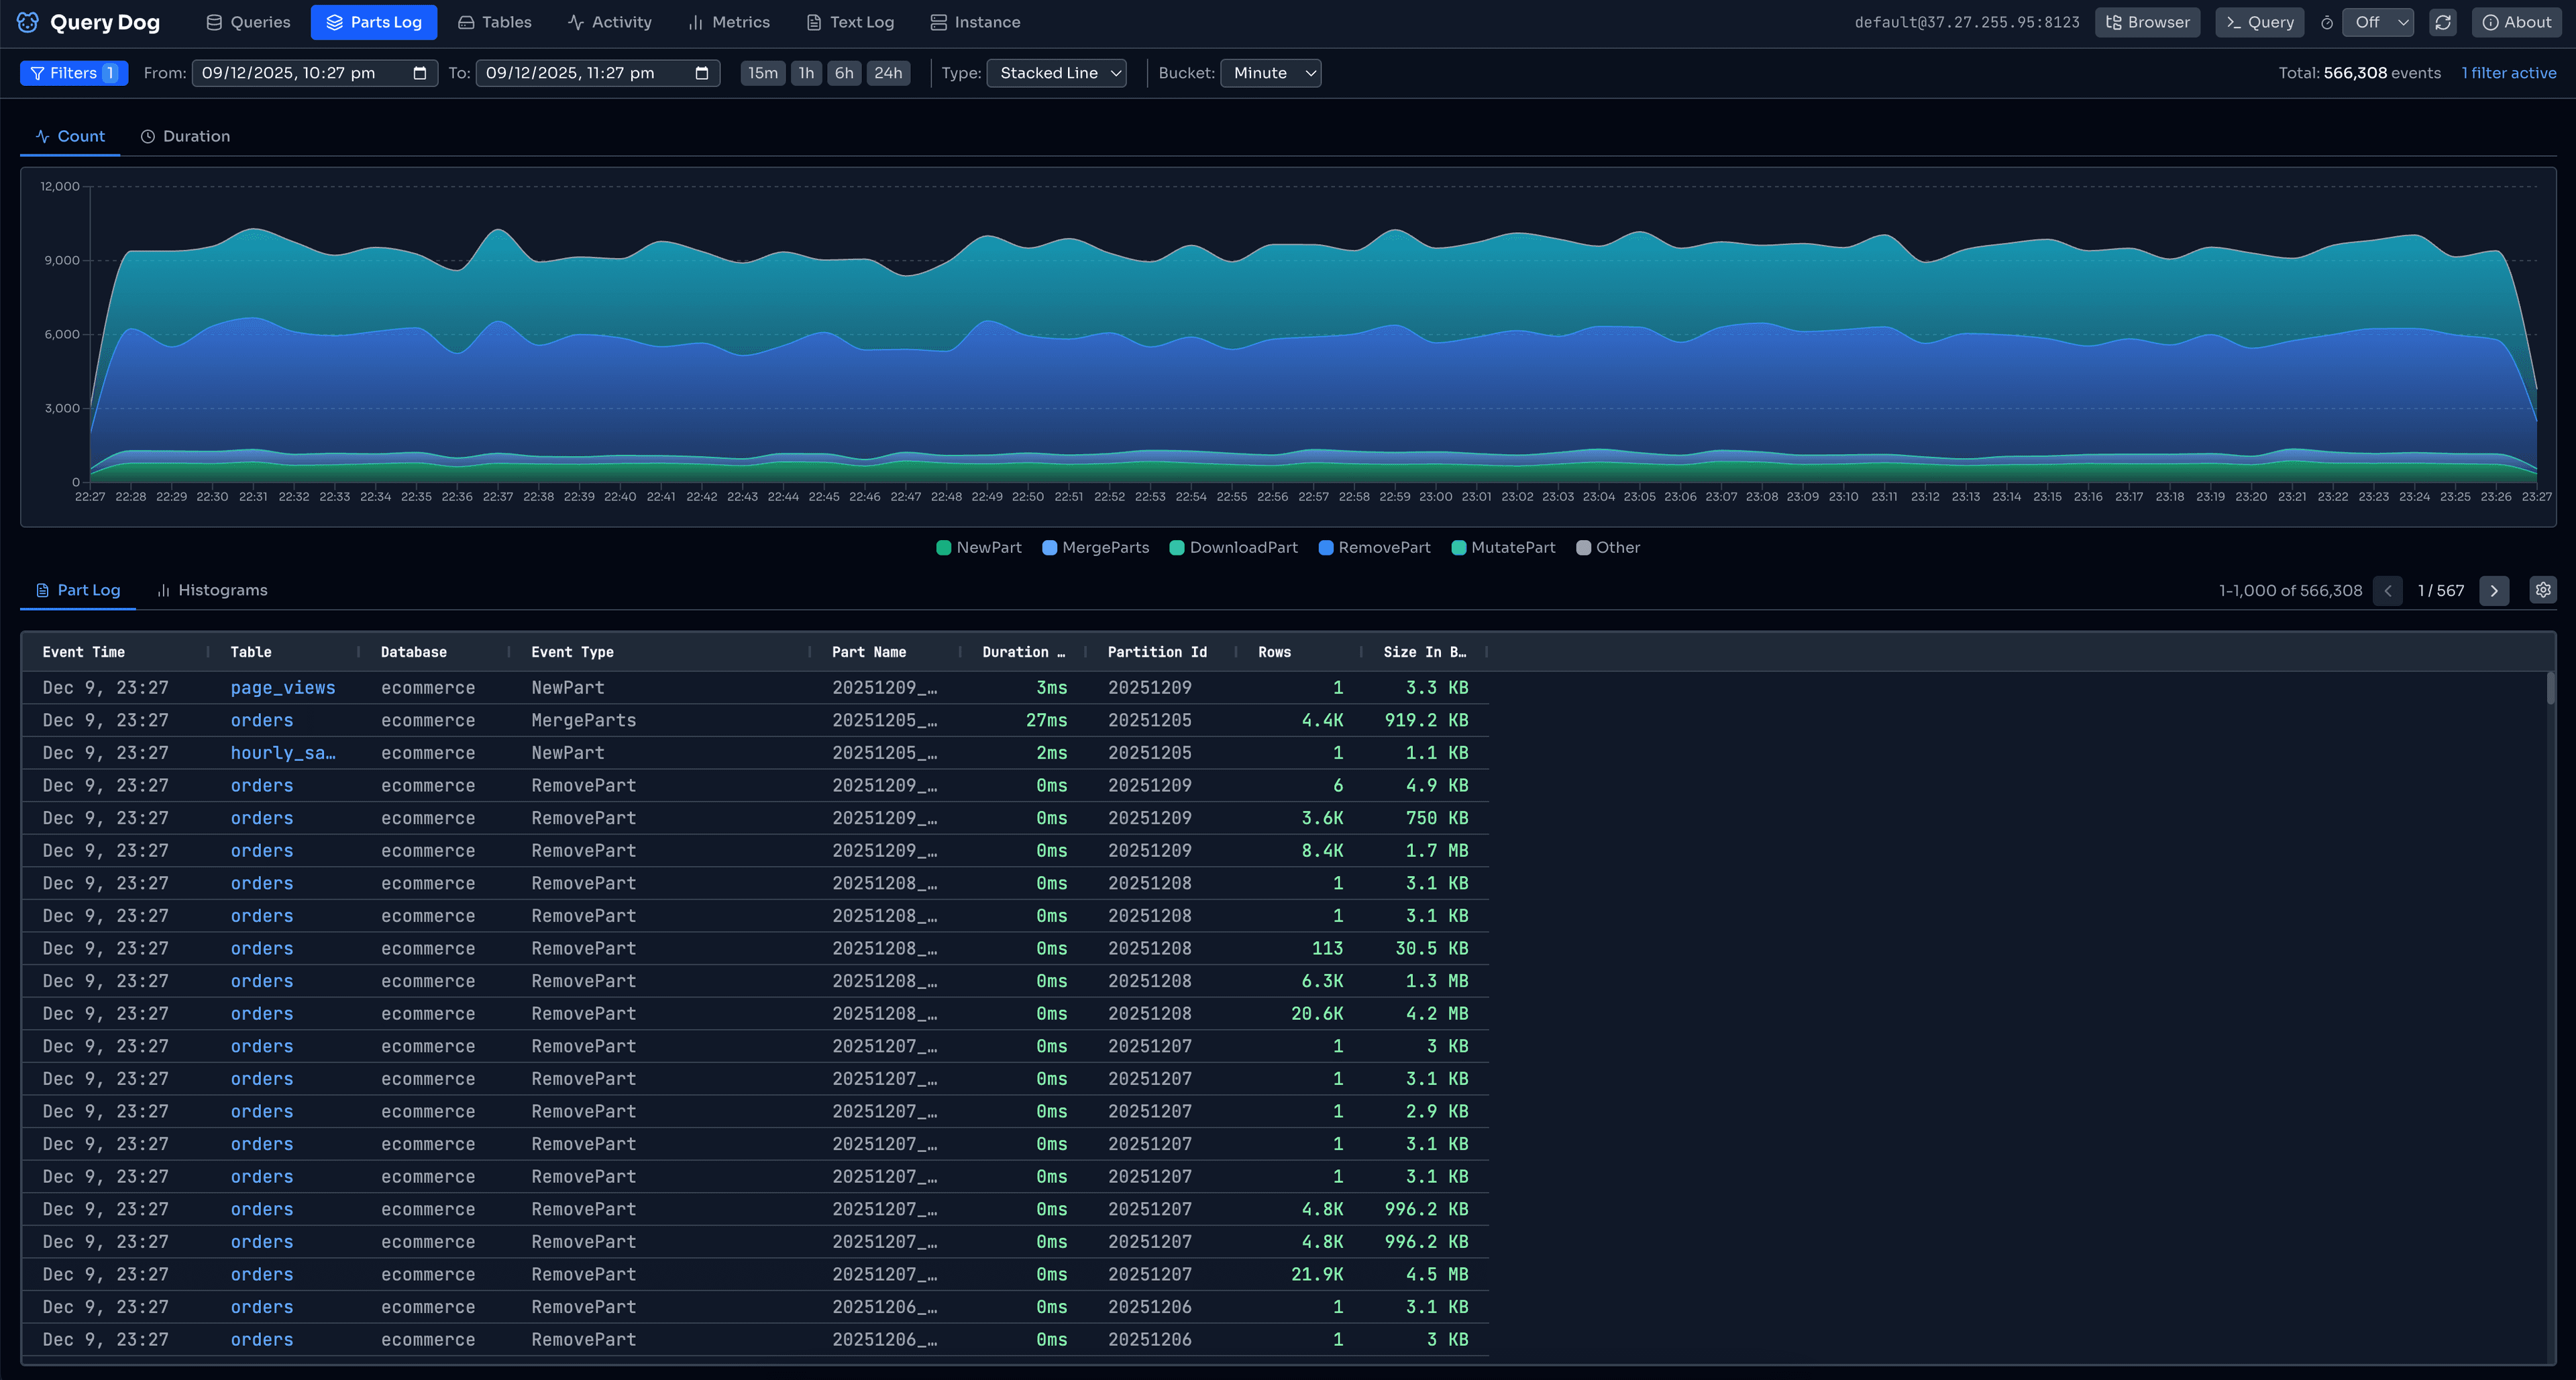
Task: Open table column settings gear
Action: 2543,590
